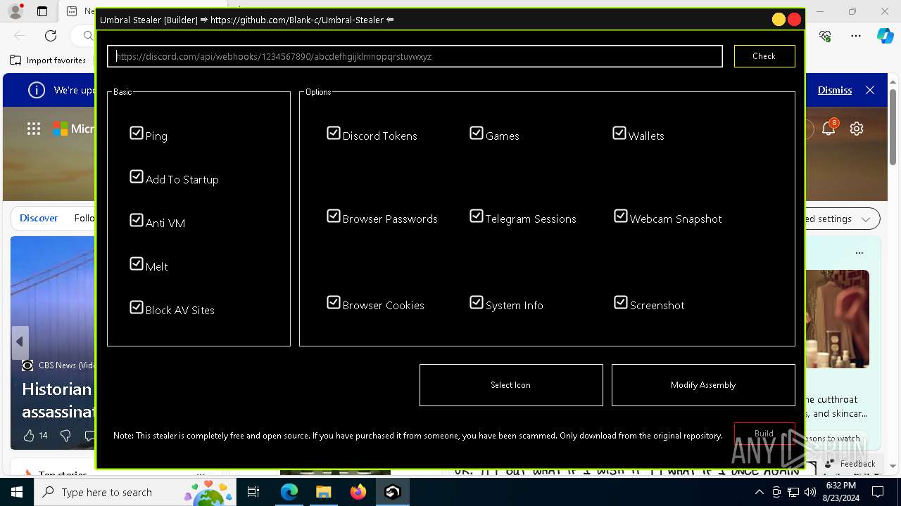Toggle the Add To Startup checkbox
The height and width of the screenshot is (506, 901).
137,176
